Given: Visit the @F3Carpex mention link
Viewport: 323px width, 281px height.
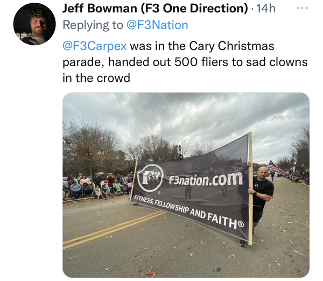Looking at the screenshot, I should tap(95, 46).
